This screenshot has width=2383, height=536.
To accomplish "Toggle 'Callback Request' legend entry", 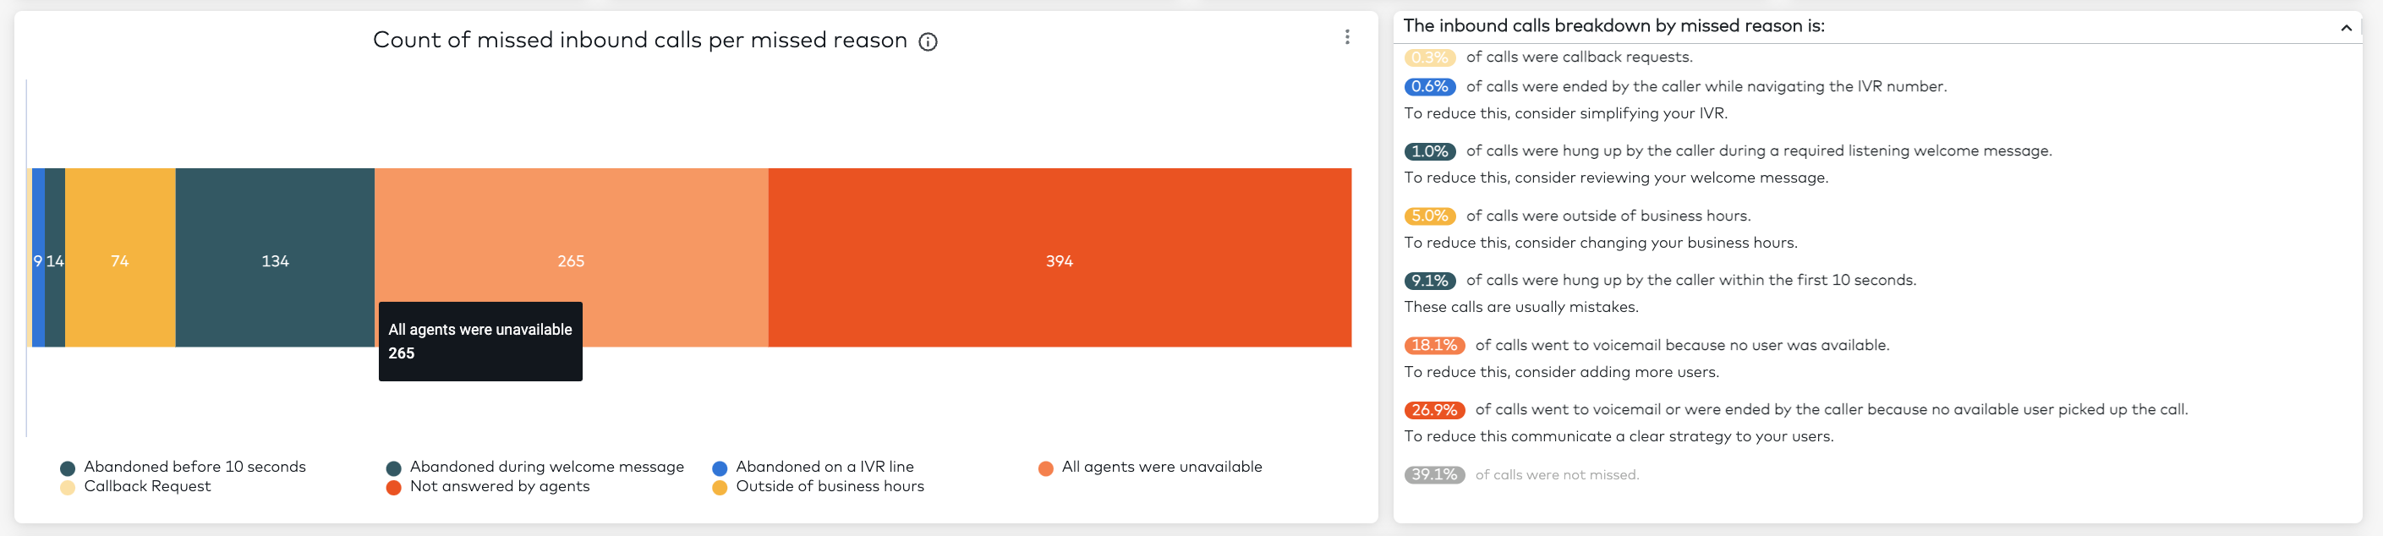I will (135, 486).
